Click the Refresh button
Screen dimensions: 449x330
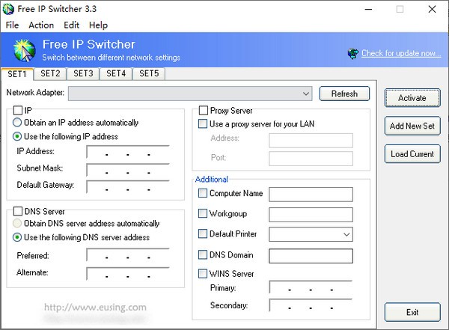pos(344,94)
